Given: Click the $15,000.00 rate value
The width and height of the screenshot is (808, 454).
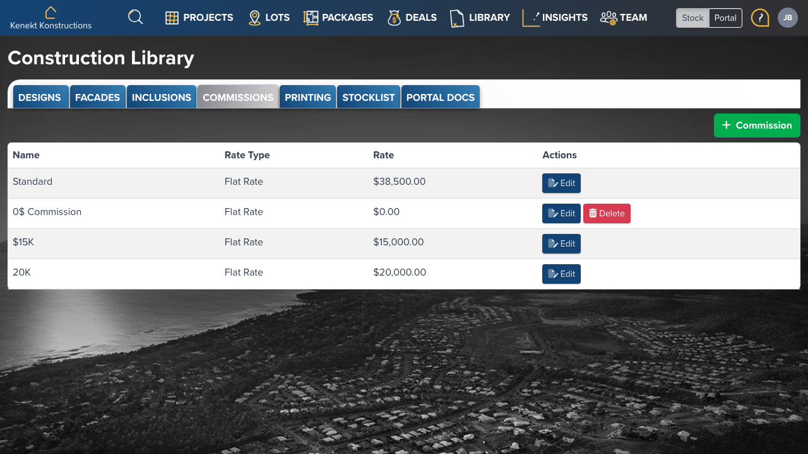Looking at the screenshot, I should tap(398, 242).
